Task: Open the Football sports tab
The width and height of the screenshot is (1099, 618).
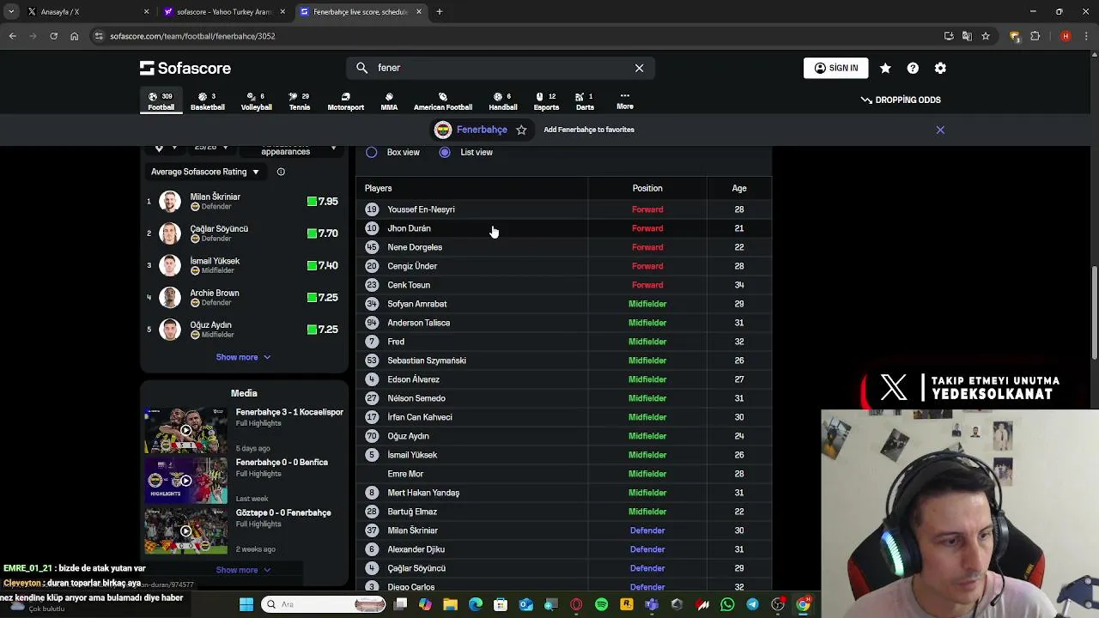Action: (x=161, y=101)
